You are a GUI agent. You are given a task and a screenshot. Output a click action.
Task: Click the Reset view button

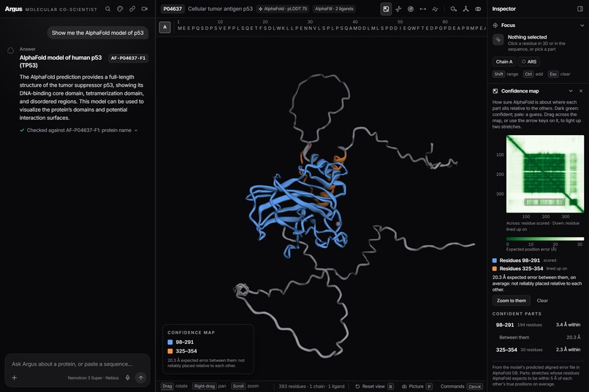click(374, 386)
